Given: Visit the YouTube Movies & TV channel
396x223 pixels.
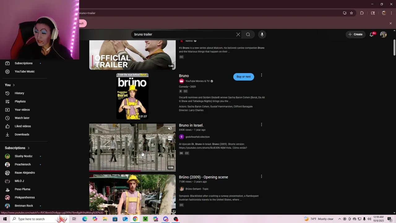Looking at the screenshot, I should [197, 81].
